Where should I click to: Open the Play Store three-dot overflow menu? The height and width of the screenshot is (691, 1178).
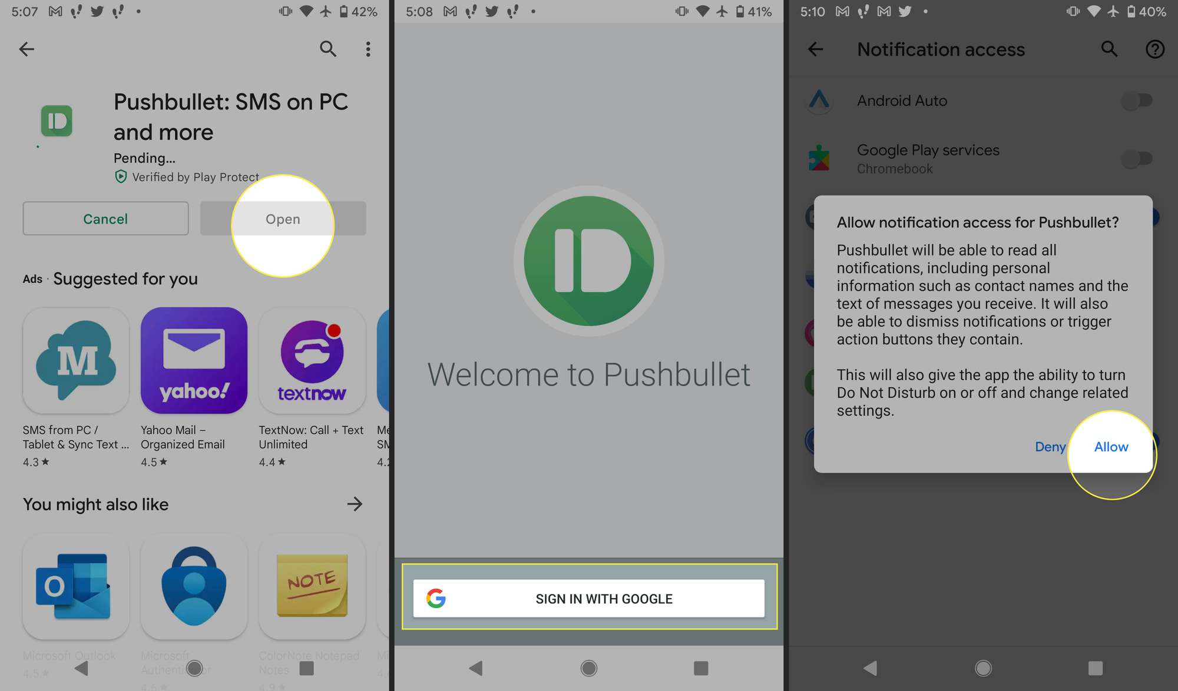[x=368, y=49]
